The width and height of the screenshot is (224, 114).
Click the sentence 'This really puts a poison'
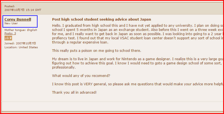tap(97, 51)
